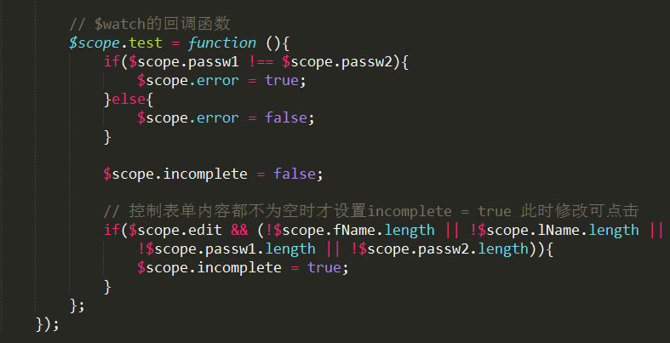The width and height of the screenshot is (670, 343).
Task: Click the true value after $scope.error
Action: pyautogui.click(x=282, y=81)
